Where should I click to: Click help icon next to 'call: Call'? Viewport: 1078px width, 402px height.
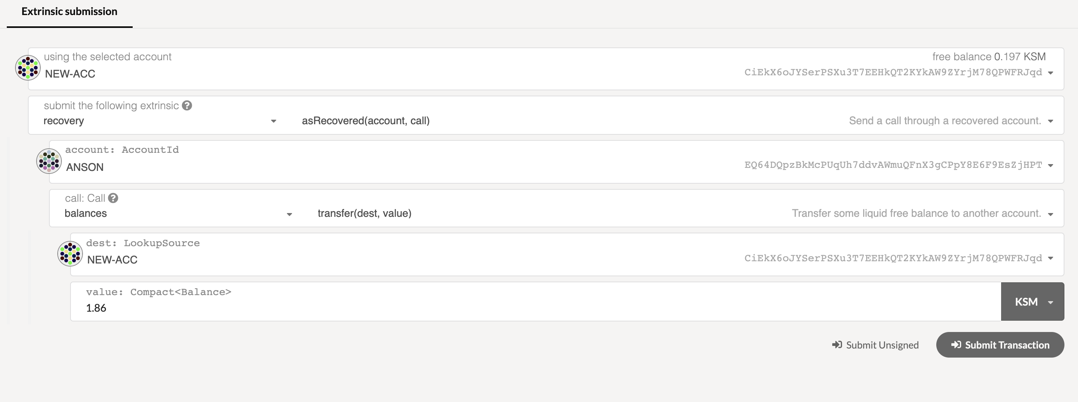tap(113, 198)
